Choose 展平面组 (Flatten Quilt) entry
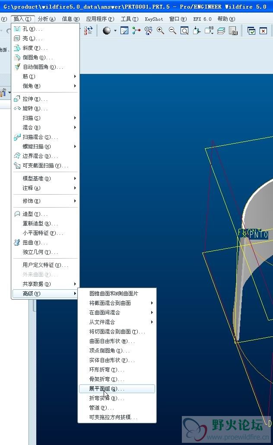The height and width of the screenshot is (445, 273). [117, 389]
